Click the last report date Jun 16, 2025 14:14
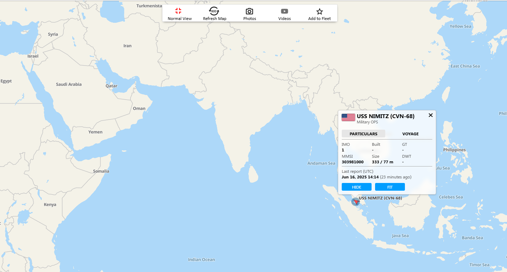The height and width of the screenshot is (272, 507). (x=360, y=177)
